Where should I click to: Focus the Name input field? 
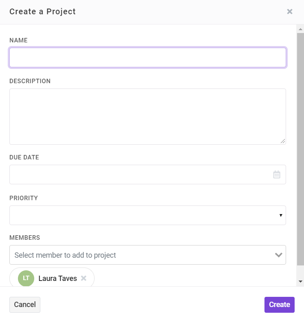point(148,57)
